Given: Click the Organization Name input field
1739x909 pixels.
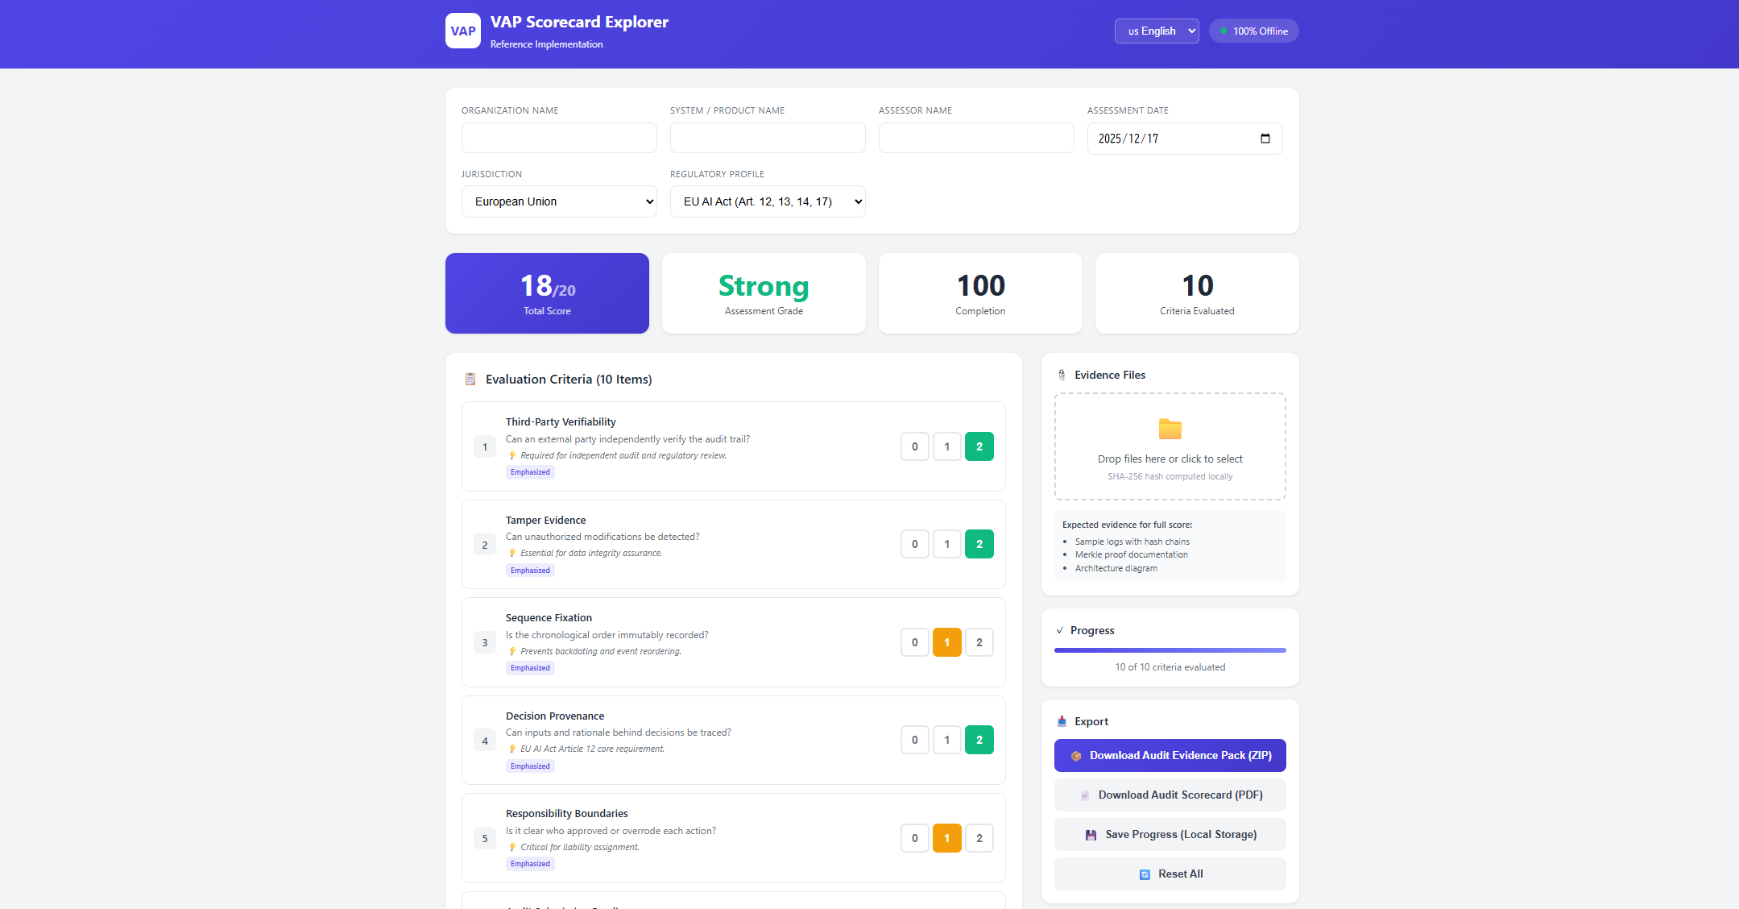Looking at the screenshot, I should tap(559, 138).
